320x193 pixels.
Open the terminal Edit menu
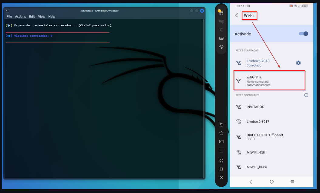32,17
